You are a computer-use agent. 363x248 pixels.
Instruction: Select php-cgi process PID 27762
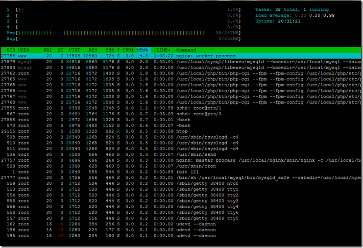coord(181,73)
